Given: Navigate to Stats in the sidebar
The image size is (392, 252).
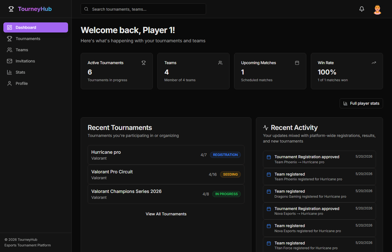Looking at the screenshot, I should (36, 72).
